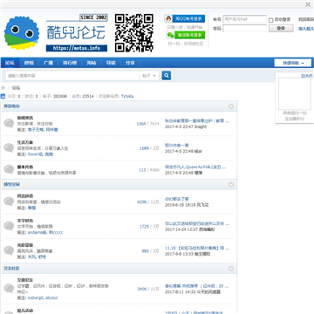Click the site mascot logo
The image size is (314, 314).
coord(22,33)
